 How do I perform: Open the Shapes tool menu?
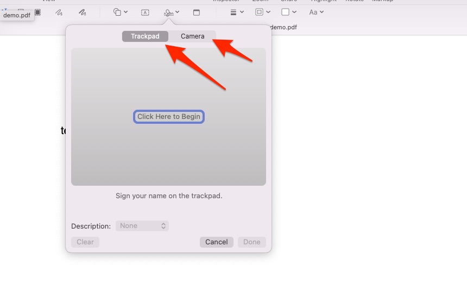(x=120, y=12)
